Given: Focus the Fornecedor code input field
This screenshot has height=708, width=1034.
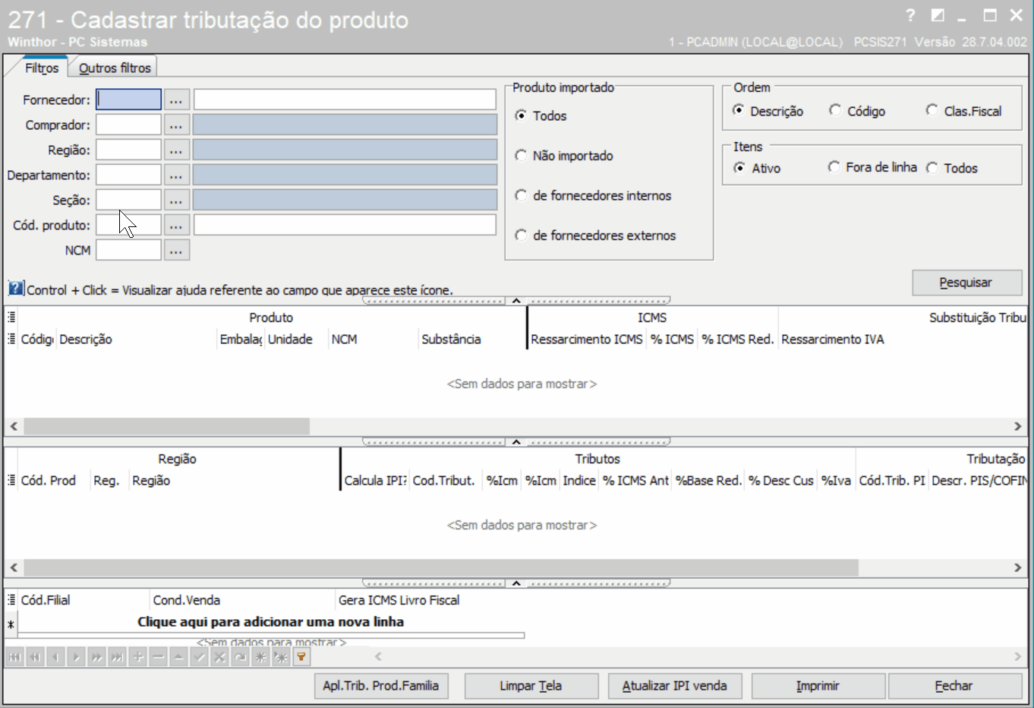Looking at the screenshot, I should click(x=128, y=100).
